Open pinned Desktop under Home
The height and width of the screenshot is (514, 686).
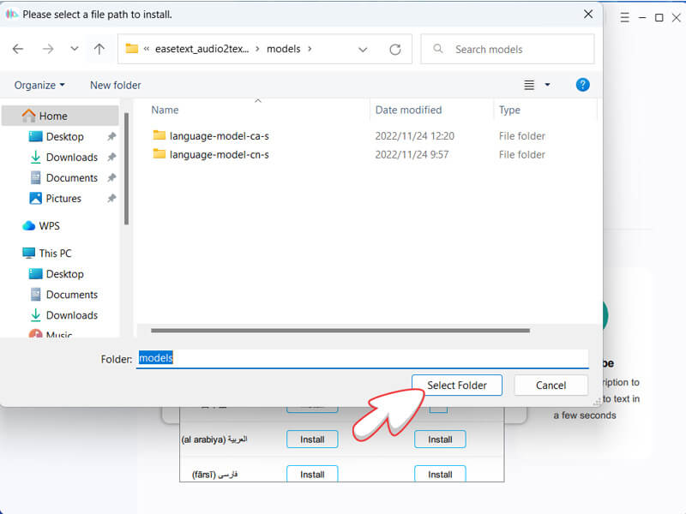coord(65,137)
